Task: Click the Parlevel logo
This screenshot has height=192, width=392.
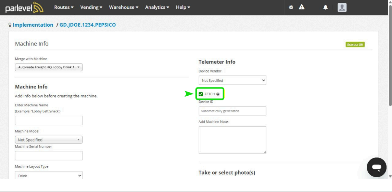Action: click(24, 8)
